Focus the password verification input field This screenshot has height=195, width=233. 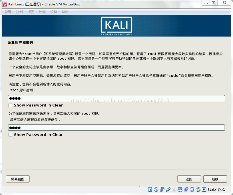point(116,128)
